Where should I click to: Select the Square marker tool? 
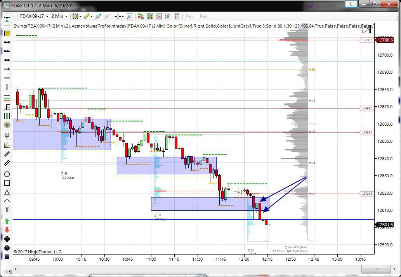tap(7, 256)
